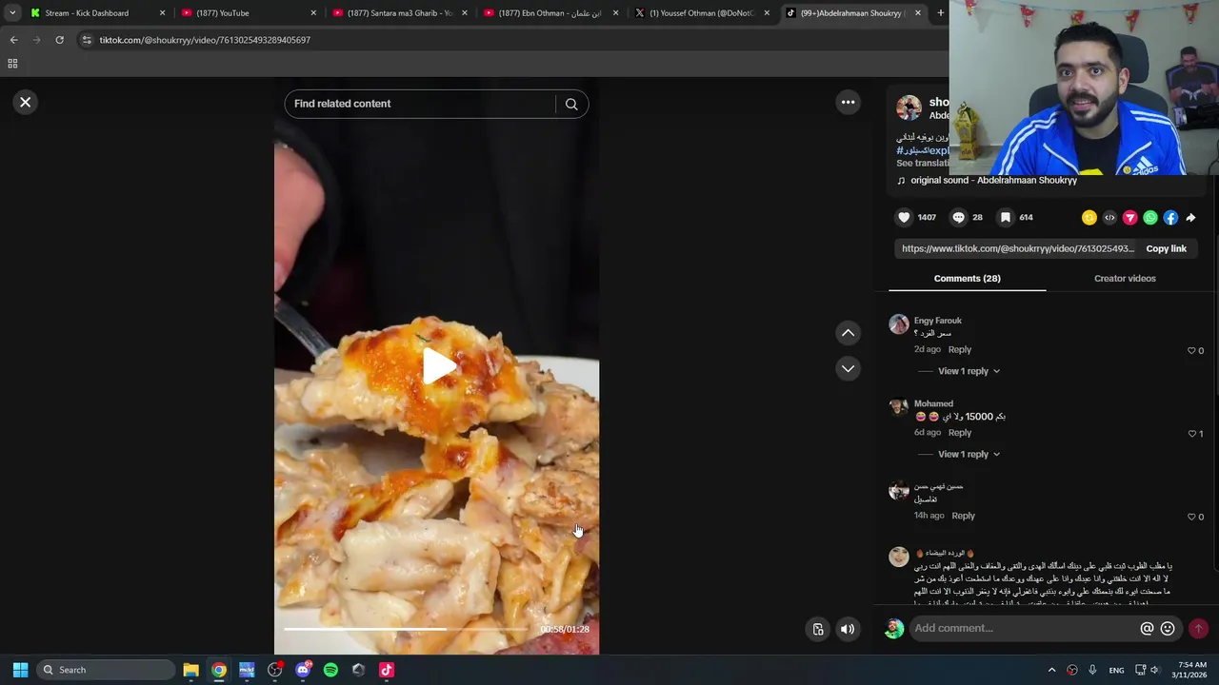Toggle the auto-scroll icon beside the volume
Screen dimensions: 1219x685
818,629
